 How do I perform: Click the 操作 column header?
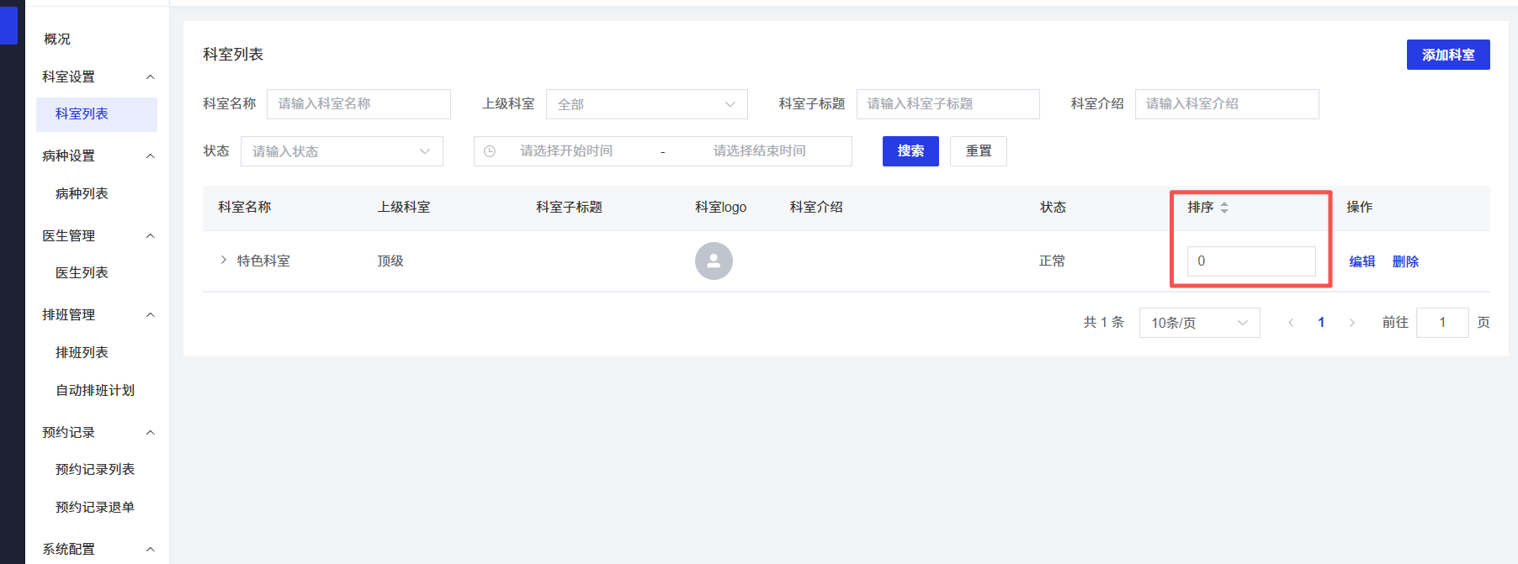click(1359, 208)
